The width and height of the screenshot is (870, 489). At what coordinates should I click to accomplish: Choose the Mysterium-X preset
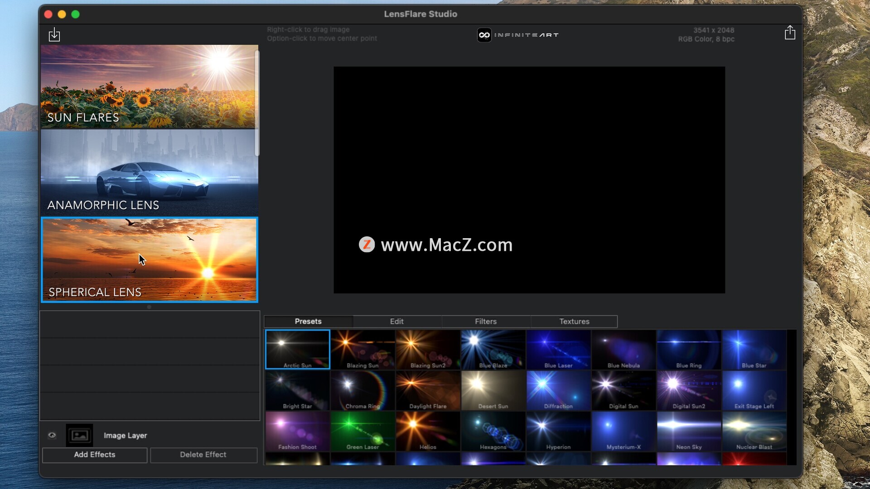pos(623,431)
